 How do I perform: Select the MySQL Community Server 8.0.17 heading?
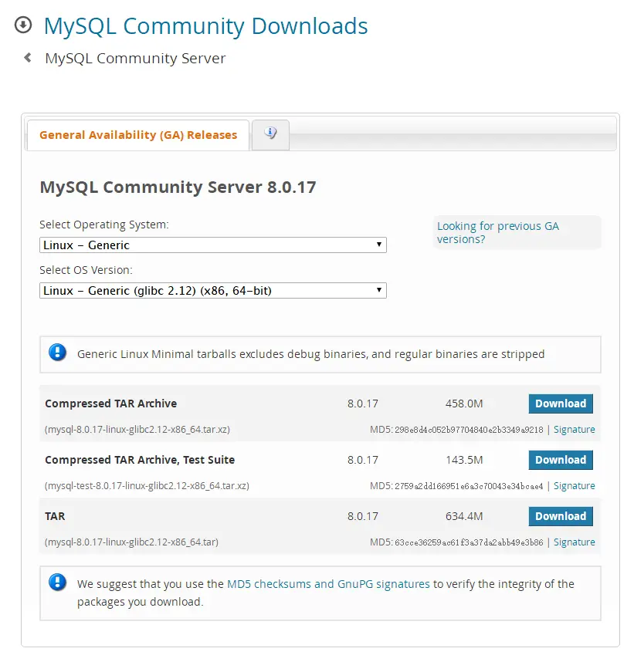point(178,187)
